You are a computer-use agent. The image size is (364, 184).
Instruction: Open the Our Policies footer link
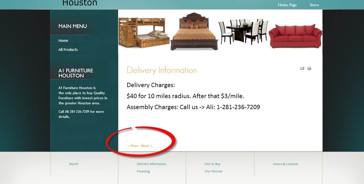coord(213,171)
